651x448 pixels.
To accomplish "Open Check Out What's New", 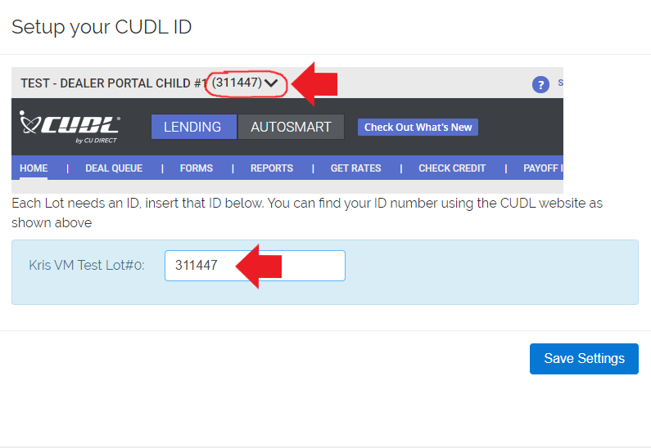I will point(418,128).
